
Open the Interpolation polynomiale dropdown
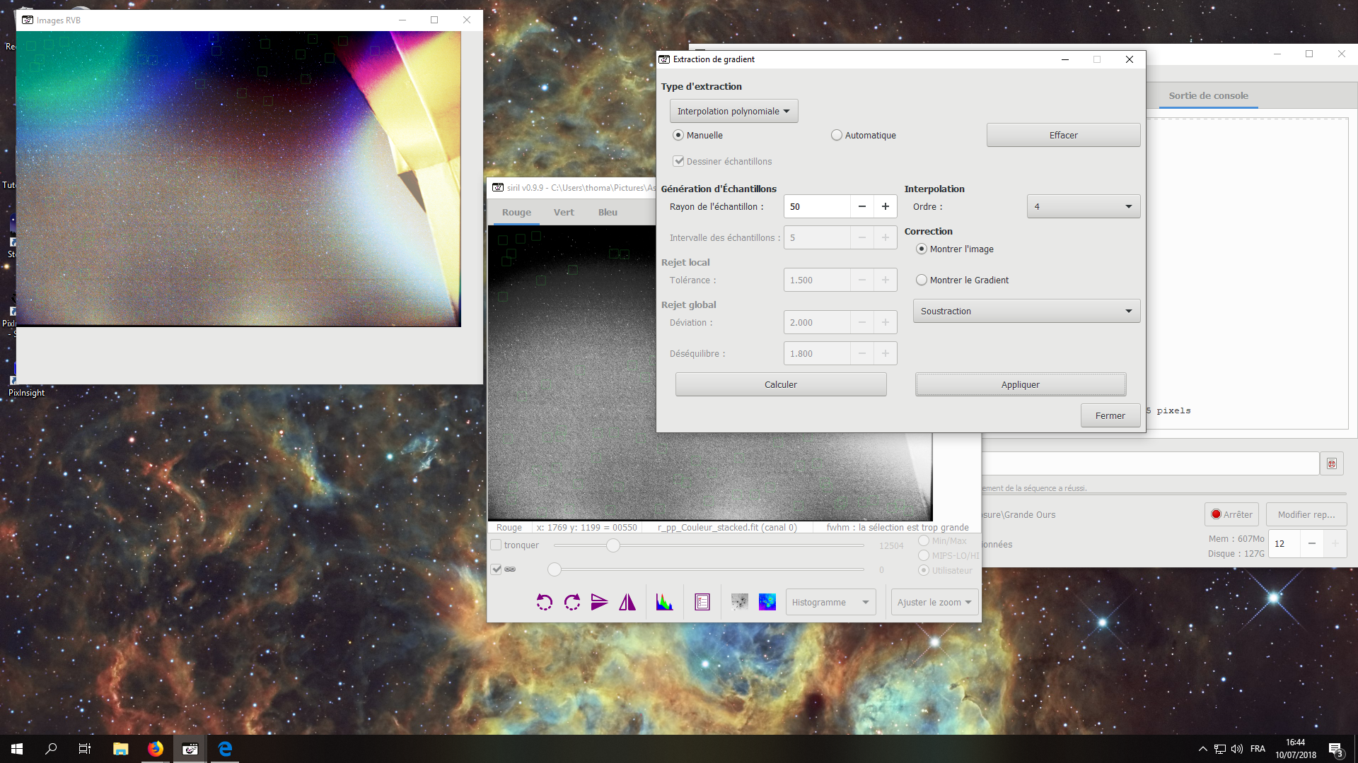click(x=733, y=111)
